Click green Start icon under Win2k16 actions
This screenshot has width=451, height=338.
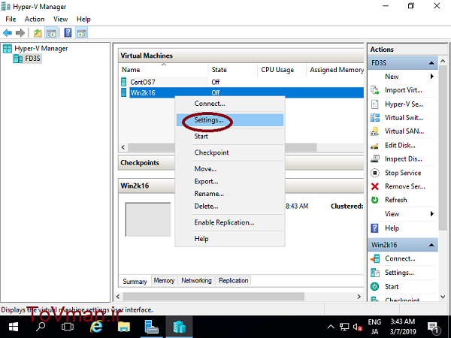[x=375, y=286]
